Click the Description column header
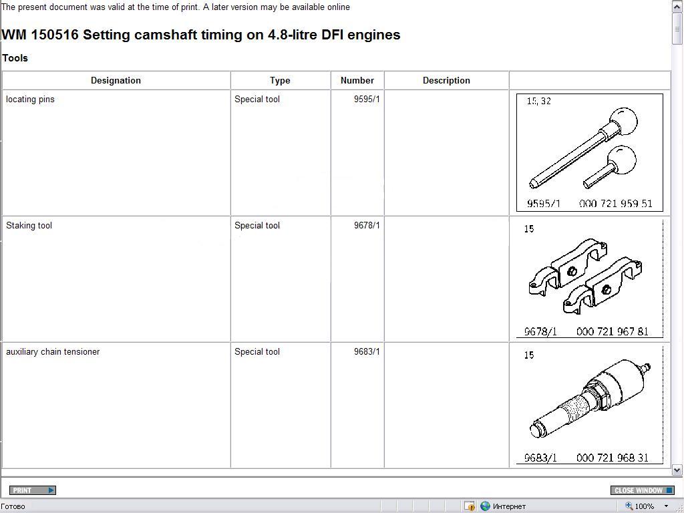684x513 pixels. pyautogui.click(x=446, y=80)
